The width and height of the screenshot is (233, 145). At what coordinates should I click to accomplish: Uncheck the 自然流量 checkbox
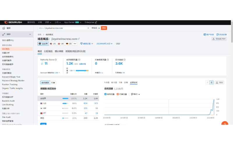pyautogui.click(x=105, y=94)
